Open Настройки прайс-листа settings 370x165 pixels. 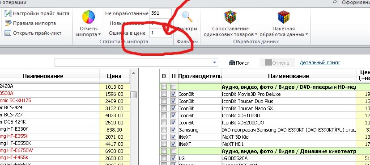(37, 13)
